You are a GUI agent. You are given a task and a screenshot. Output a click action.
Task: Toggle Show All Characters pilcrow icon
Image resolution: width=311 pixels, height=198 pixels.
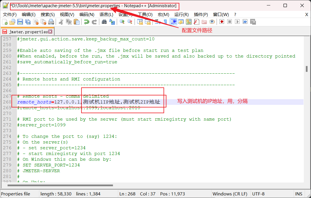(x=165, y=22)
